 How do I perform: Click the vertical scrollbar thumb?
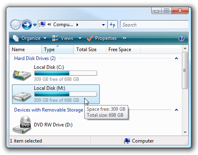click(x=185, y=70)
